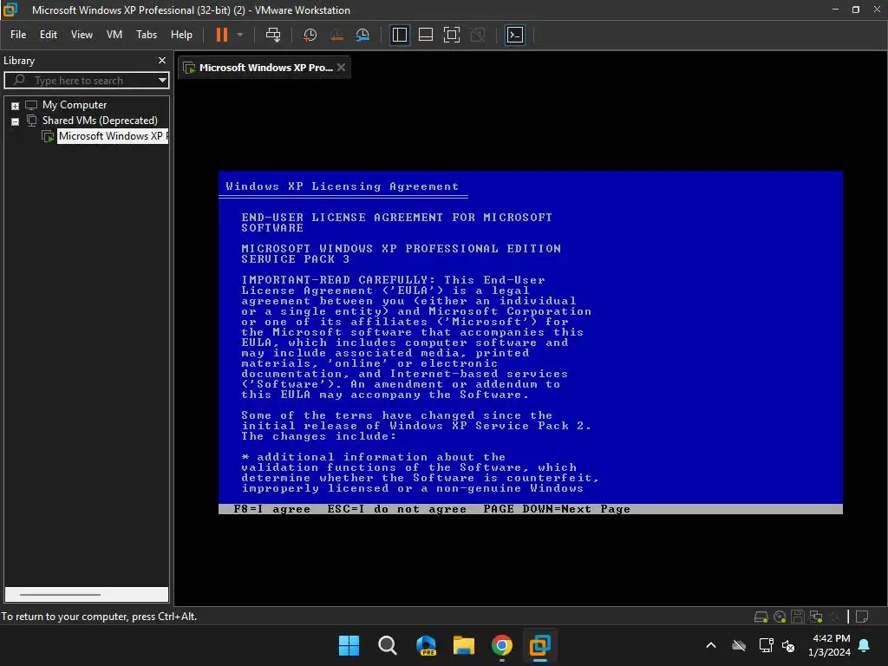Collapse the Shared VMs (Deprecated) node
The height and width of the screenshot is (666, 888).
point(16,121)
